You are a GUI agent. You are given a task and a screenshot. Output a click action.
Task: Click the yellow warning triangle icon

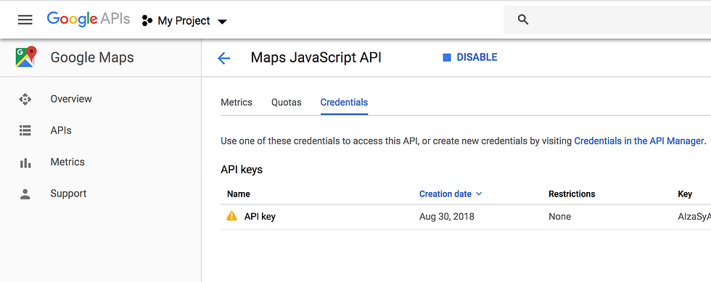click(231, 216)
